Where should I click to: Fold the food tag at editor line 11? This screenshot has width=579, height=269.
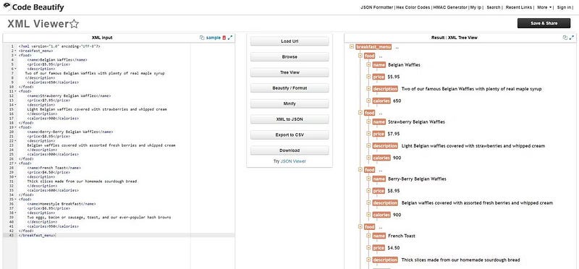[x=15, y=91]
